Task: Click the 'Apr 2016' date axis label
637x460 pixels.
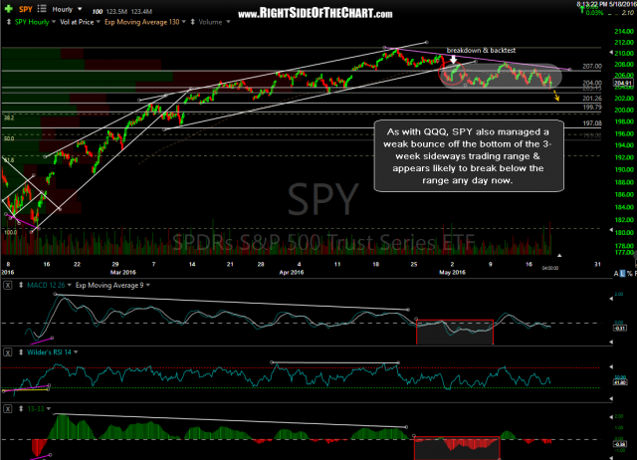Action: pyautogui.click(x=292, y=272)
